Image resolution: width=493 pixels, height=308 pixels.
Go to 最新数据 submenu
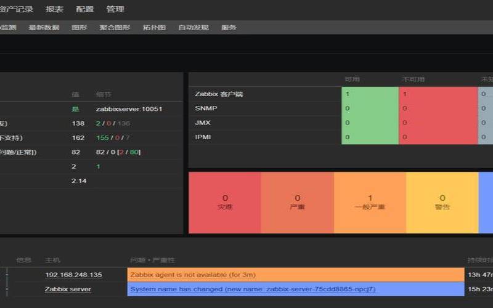click(x=44, y=28)
